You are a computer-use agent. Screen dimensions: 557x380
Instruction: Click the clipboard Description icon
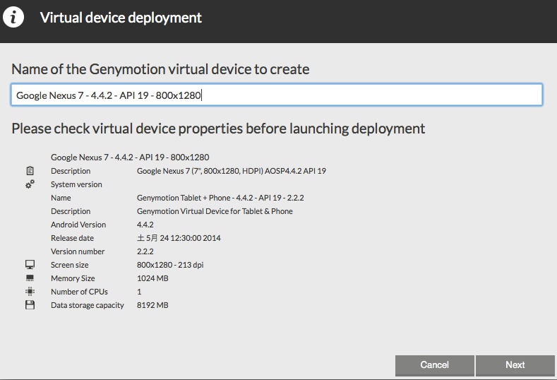click(x=30, y=171)
